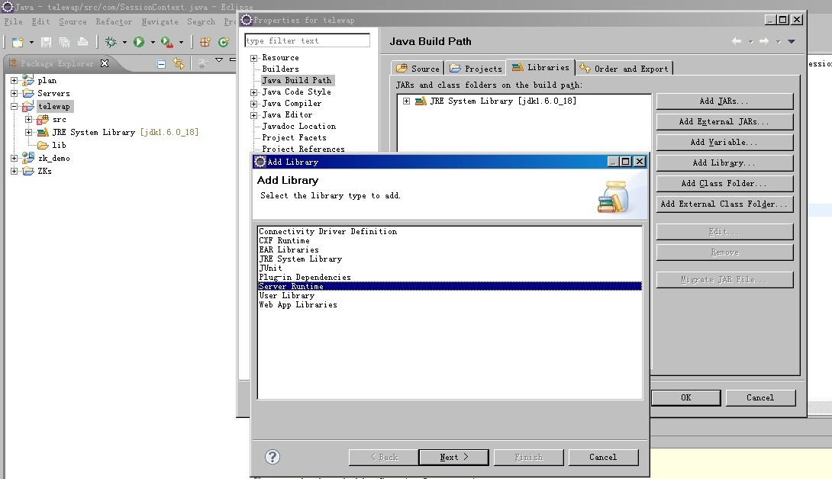
Task: Click the help question mark icon
Action: coord(272,456)
